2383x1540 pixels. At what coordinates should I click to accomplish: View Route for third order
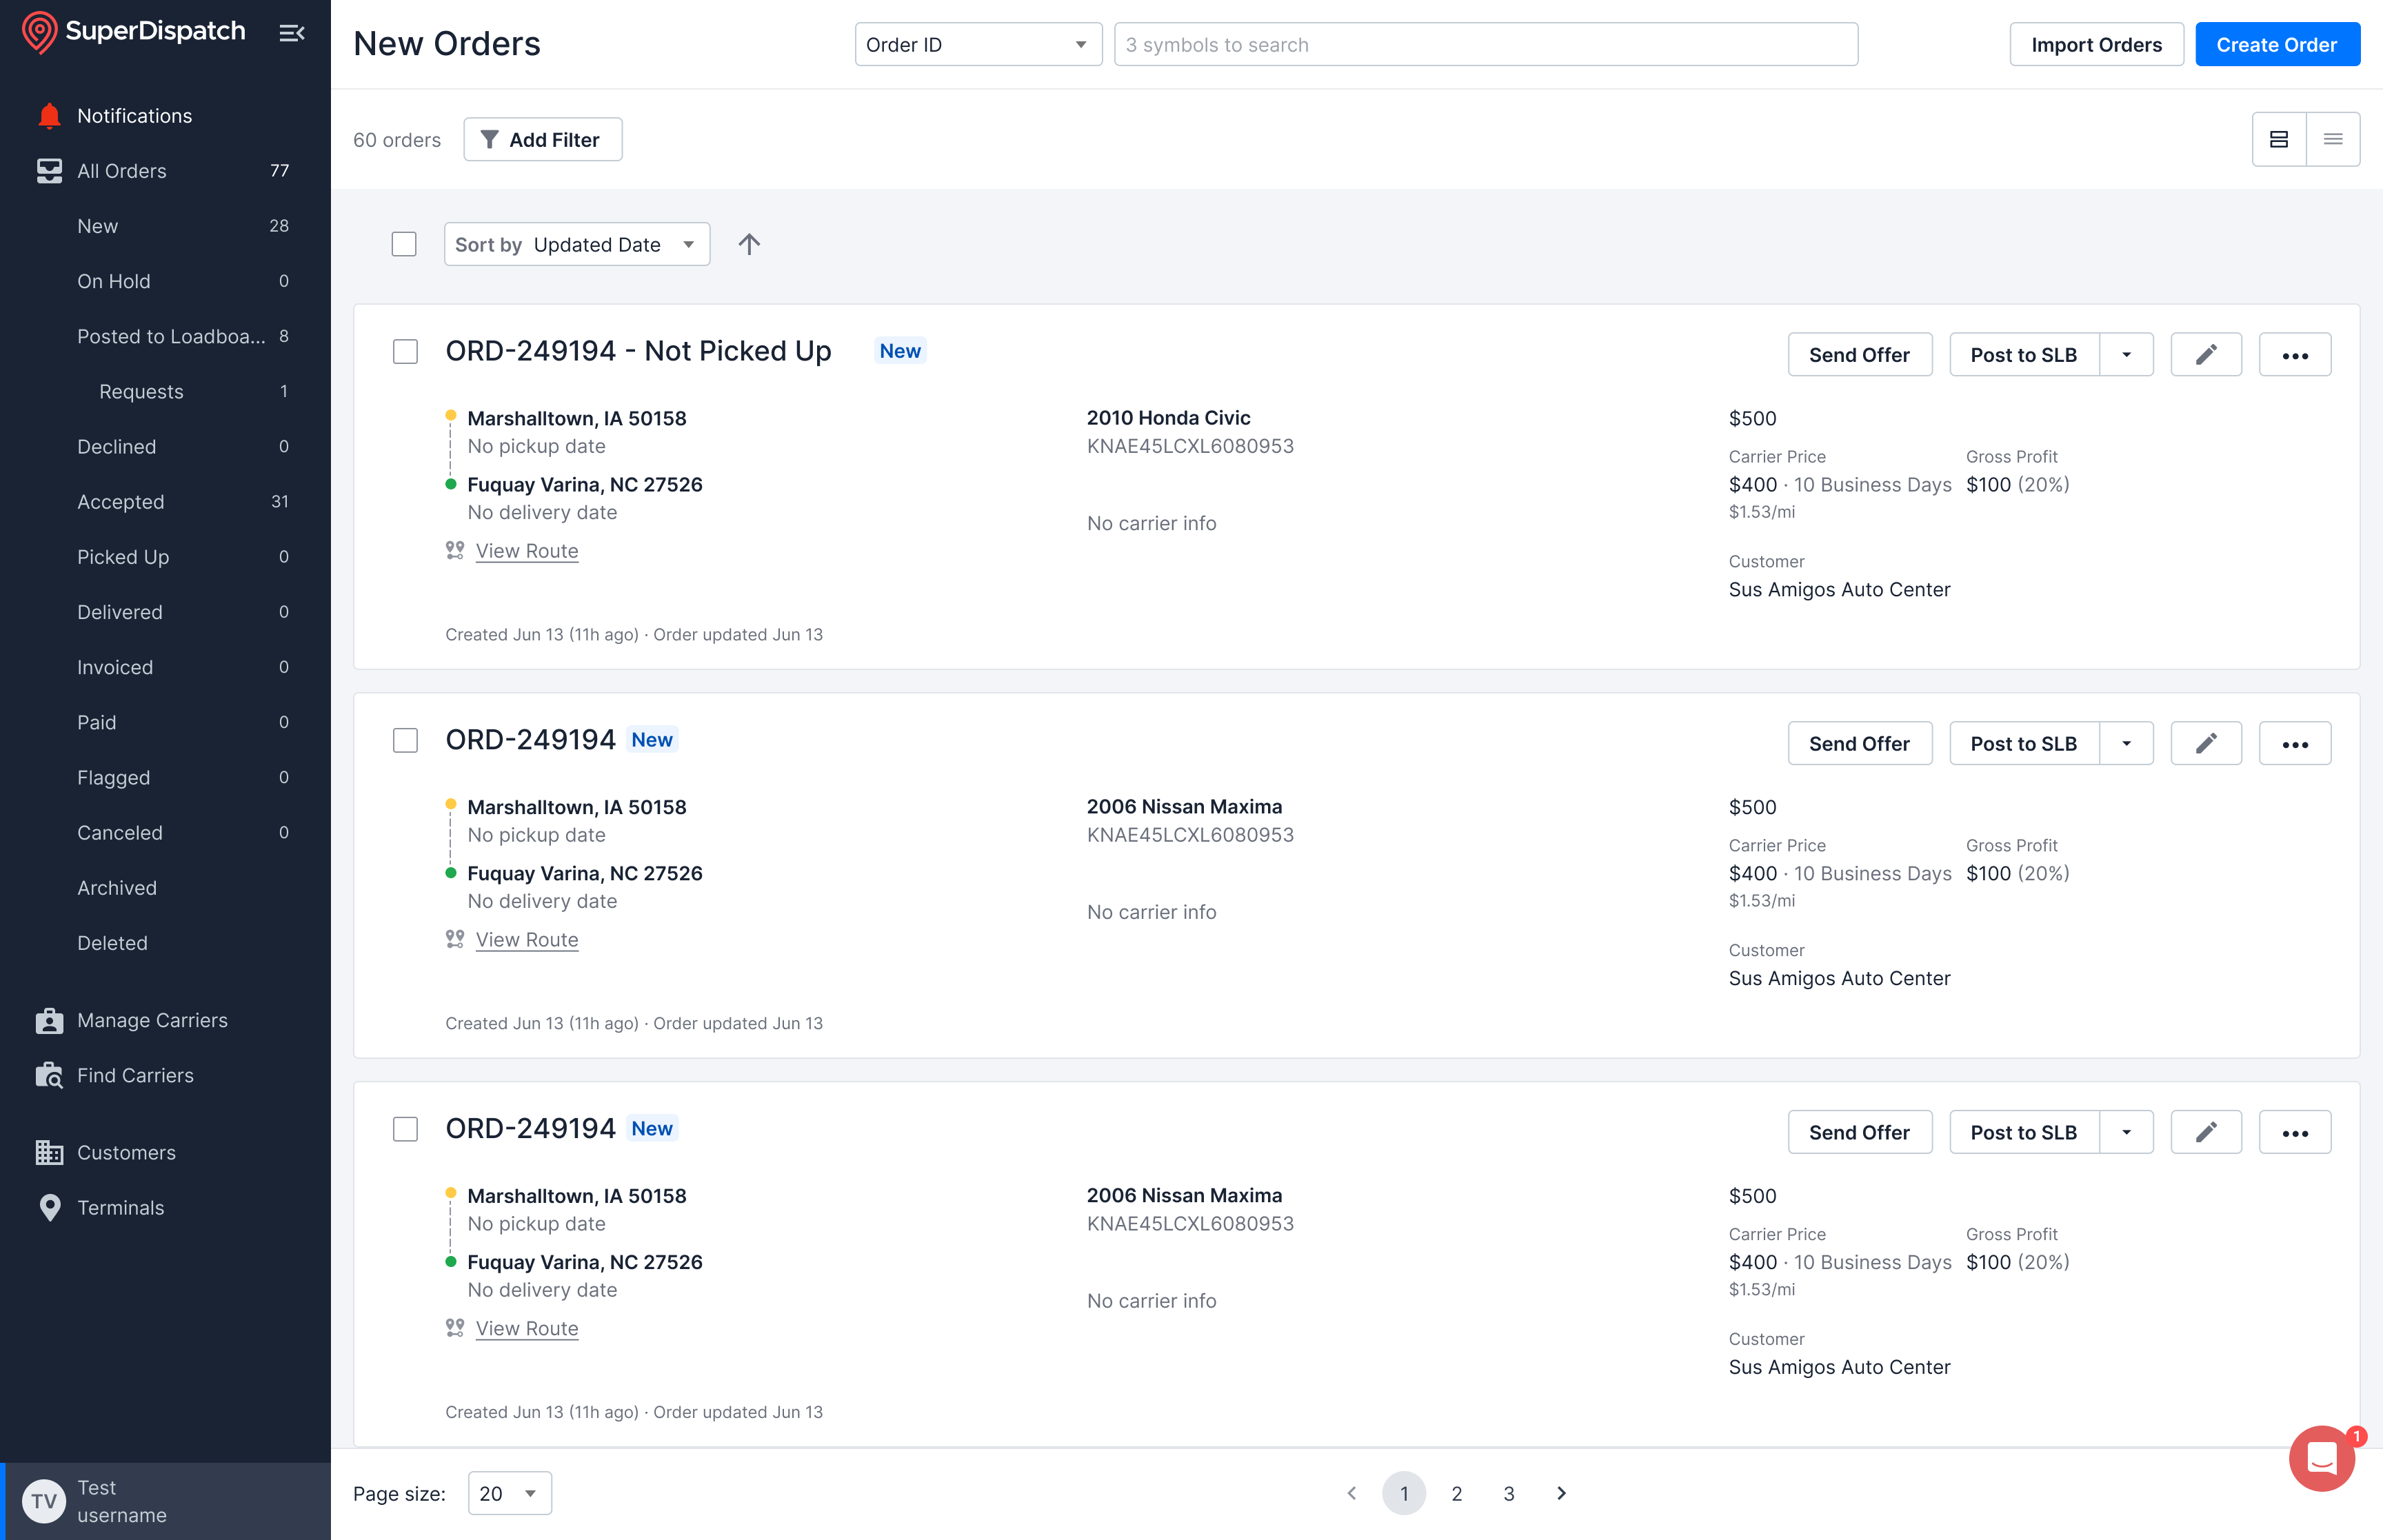pos(527,1328)
